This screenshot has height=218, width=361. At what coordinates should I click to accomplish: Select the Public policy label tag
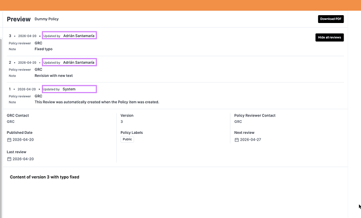click(x=127, y=140)
